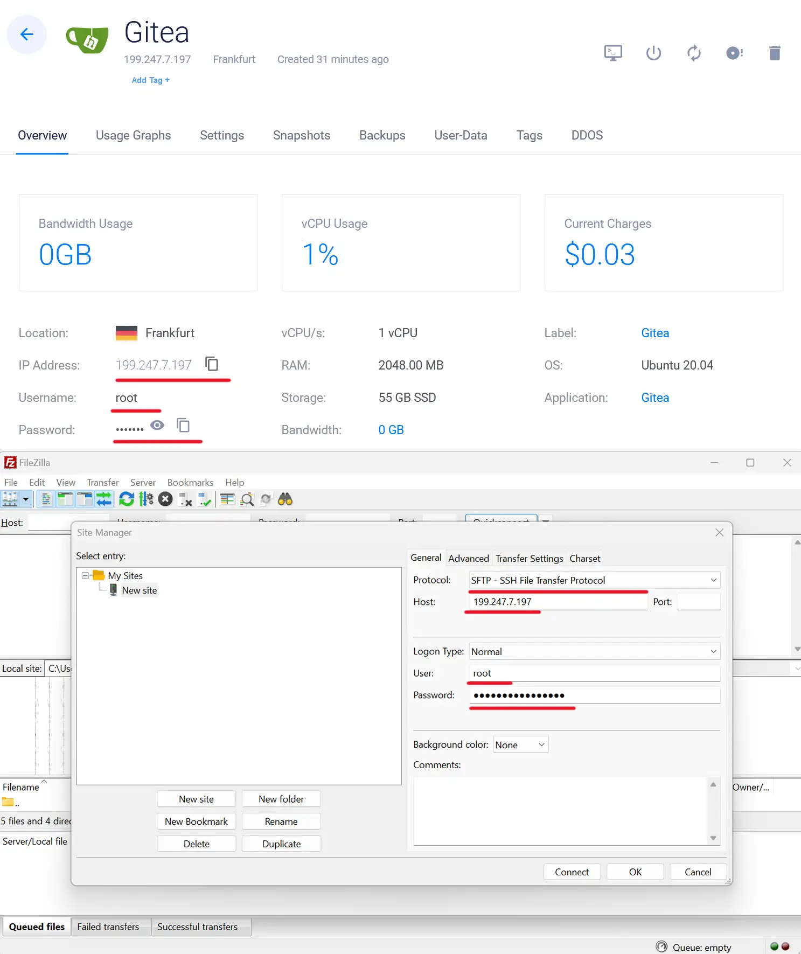Click the trash destroy server icon

point(775,53)
